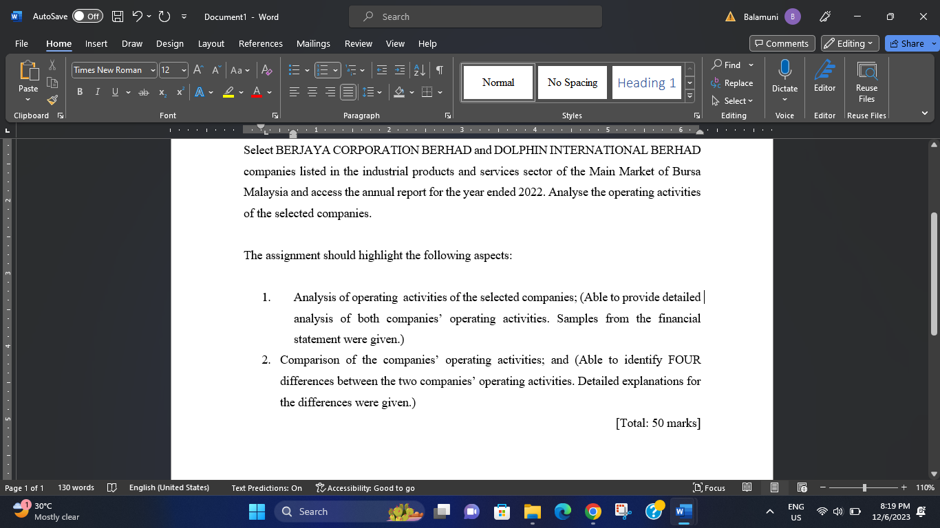Switch to the References ribbon tab

(x=260, y=43)
